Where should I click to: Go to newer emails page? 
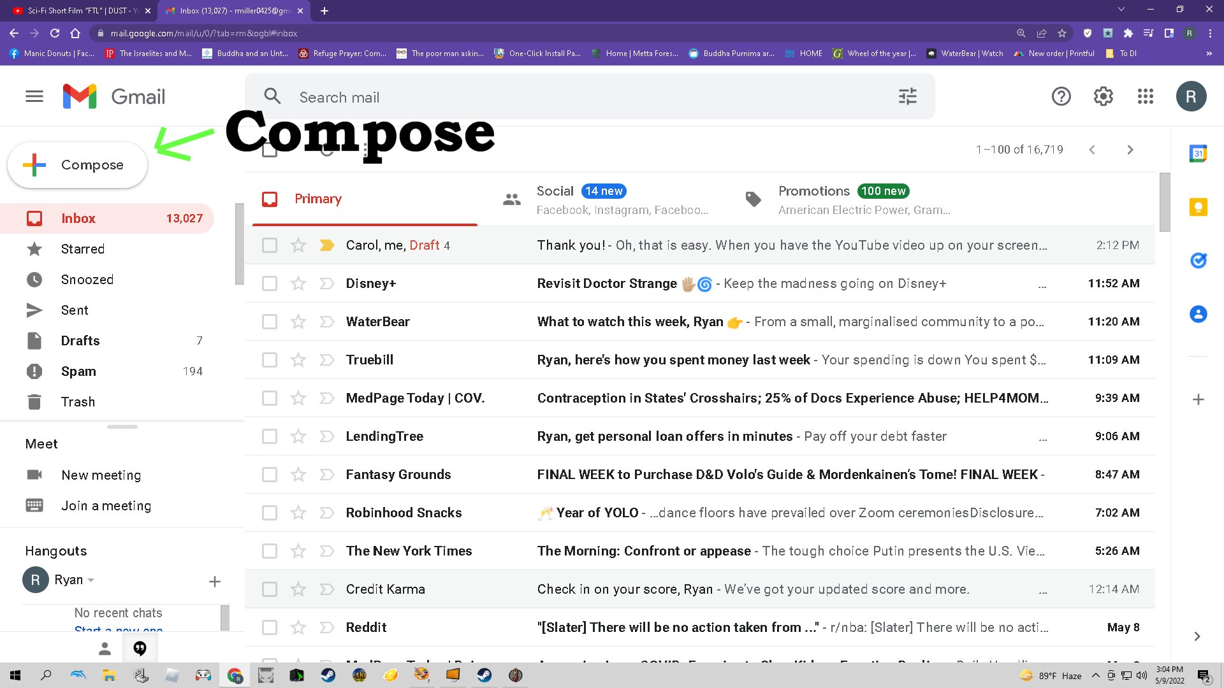coord(1092,150)
